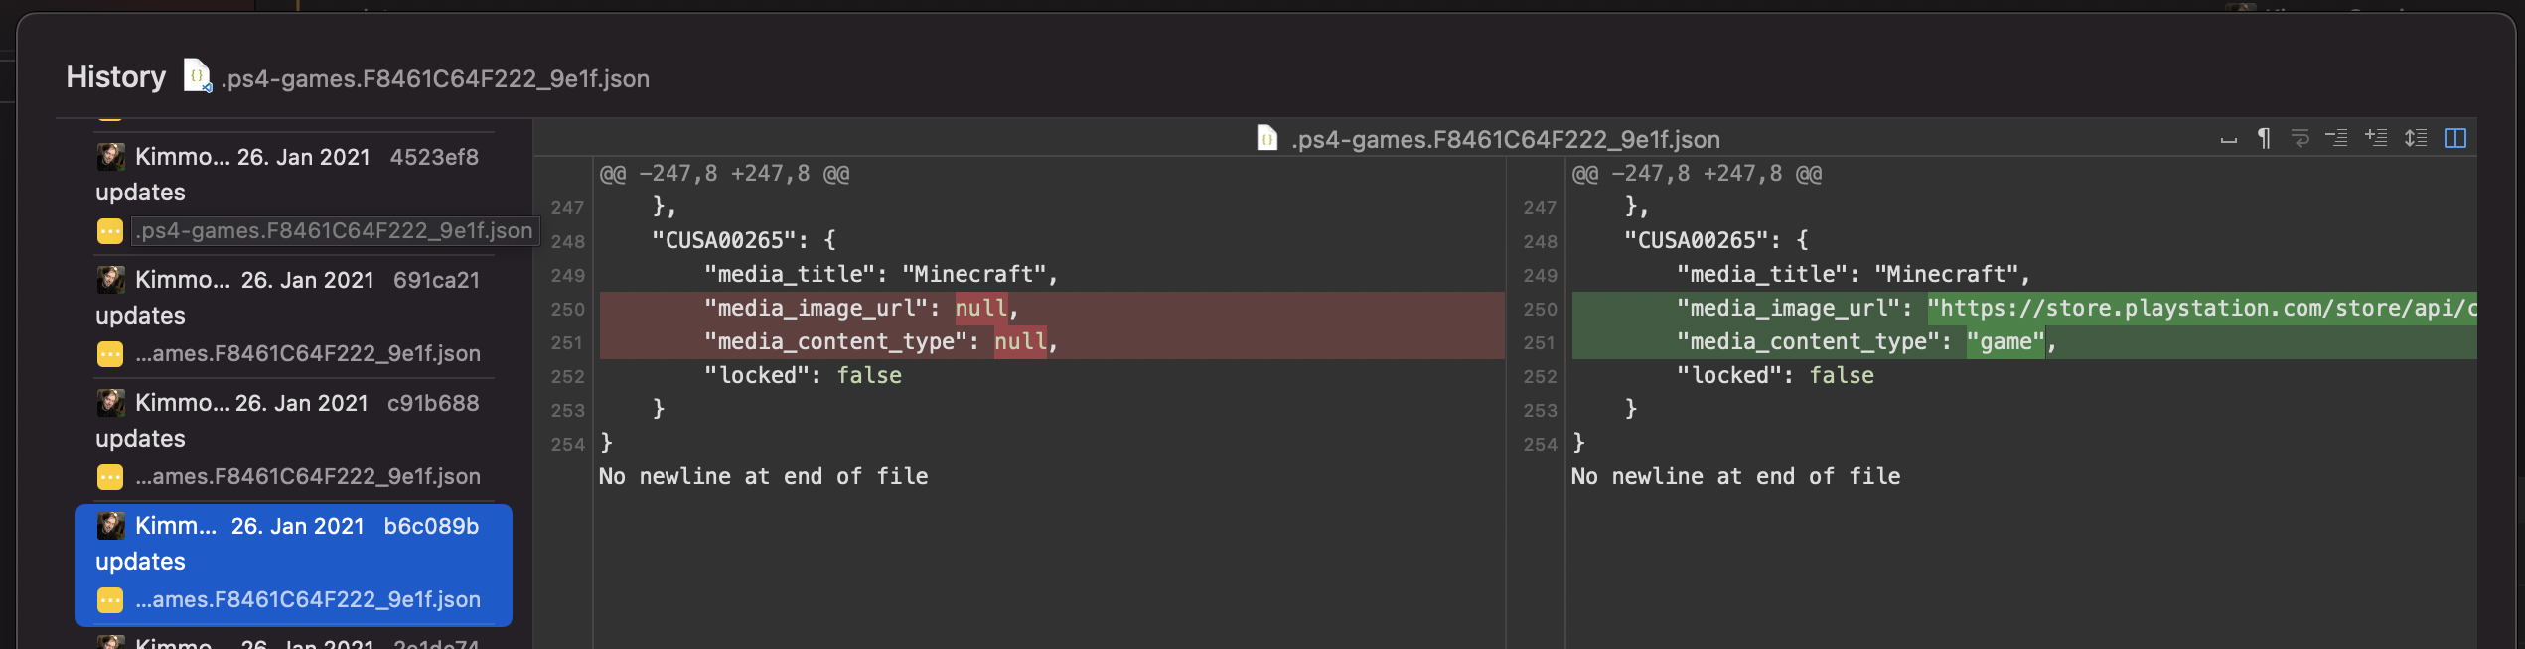Screen dimensions: 2525x649
Task: Click the author avatar of commit b6c089b
Action: click(x=110, y=525)
